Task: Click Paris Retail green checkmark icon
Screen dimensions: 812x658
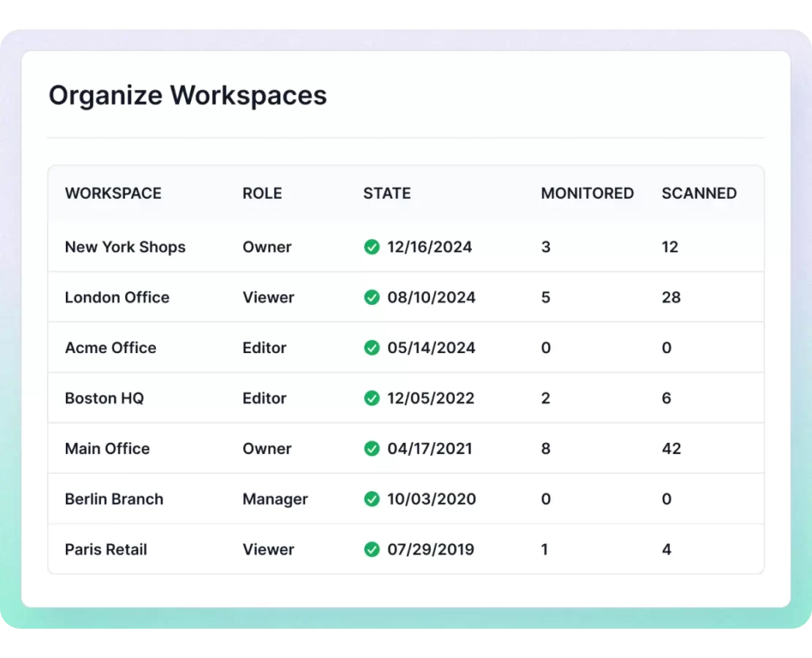Action: click(372, 550)
